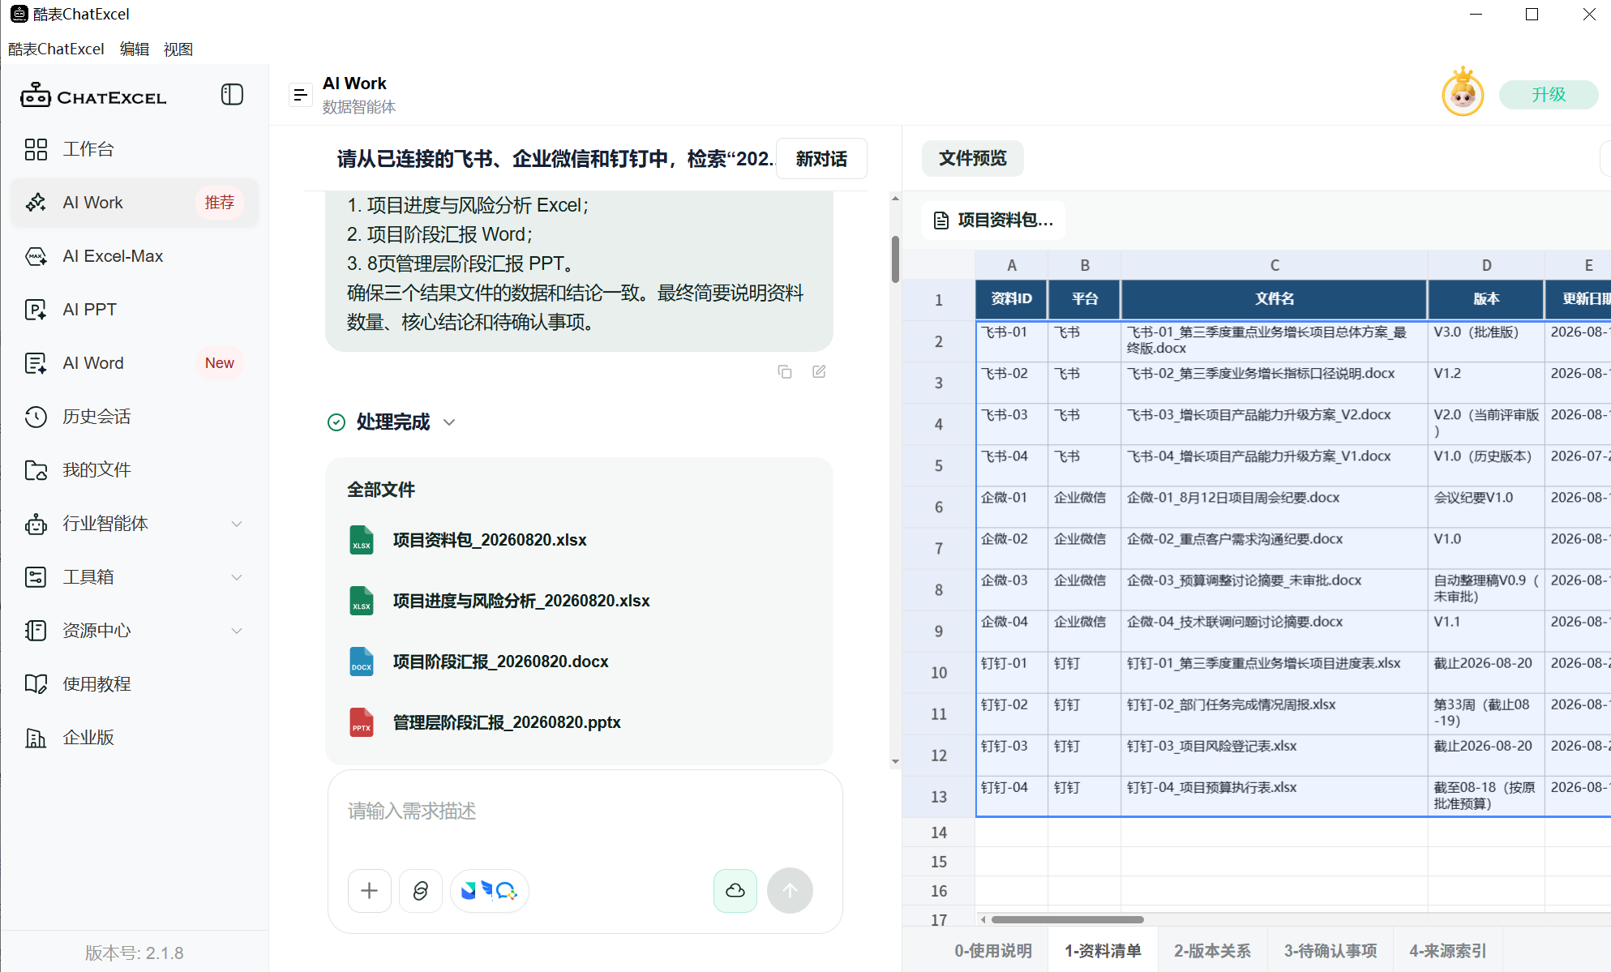Open 项目资料包_20260820.xlsx file

click(490, 540)
